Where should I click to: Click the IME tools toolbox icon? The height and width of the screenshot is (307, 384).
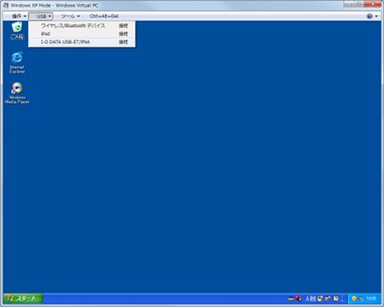328,299
